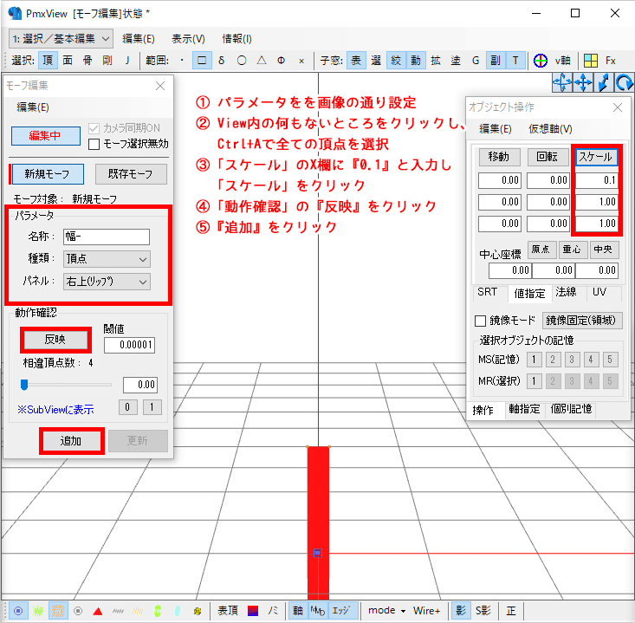Select vertex (頂) selection mode
This screenshot has height=623, width=635.
point(48,61)
